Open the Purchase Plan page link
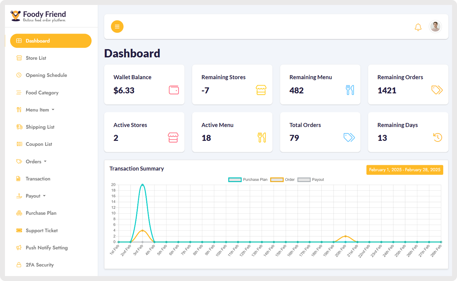The height and width of the screenshot is (281, 457). (x=41, y=213)
